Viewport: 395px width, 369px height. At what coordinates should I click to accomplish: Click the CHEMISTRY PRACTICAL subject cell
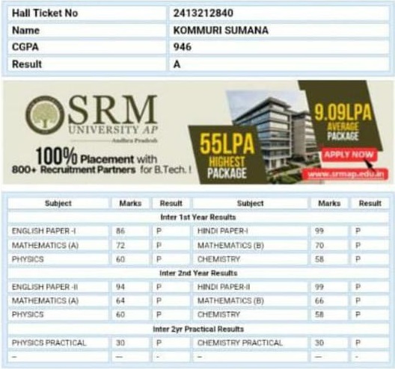tap(250, 343)
